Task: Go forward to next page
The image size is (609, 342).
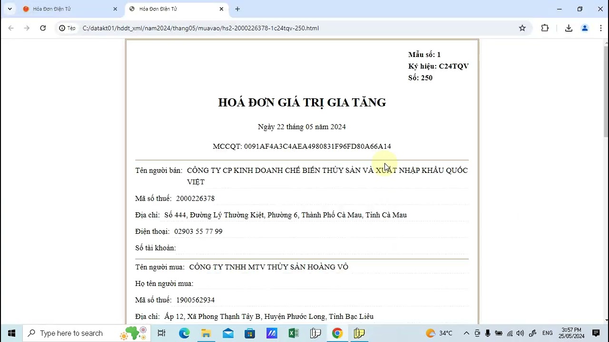Action: click(27, 28)
